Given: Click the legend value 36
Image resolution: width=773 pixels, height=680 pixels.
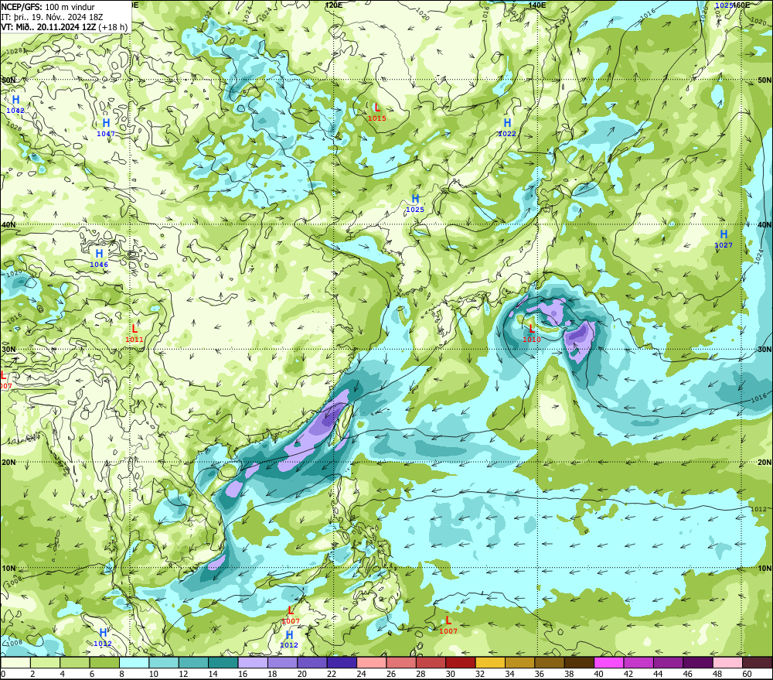Looking at the screenshot, I should [x=540, y=674].
